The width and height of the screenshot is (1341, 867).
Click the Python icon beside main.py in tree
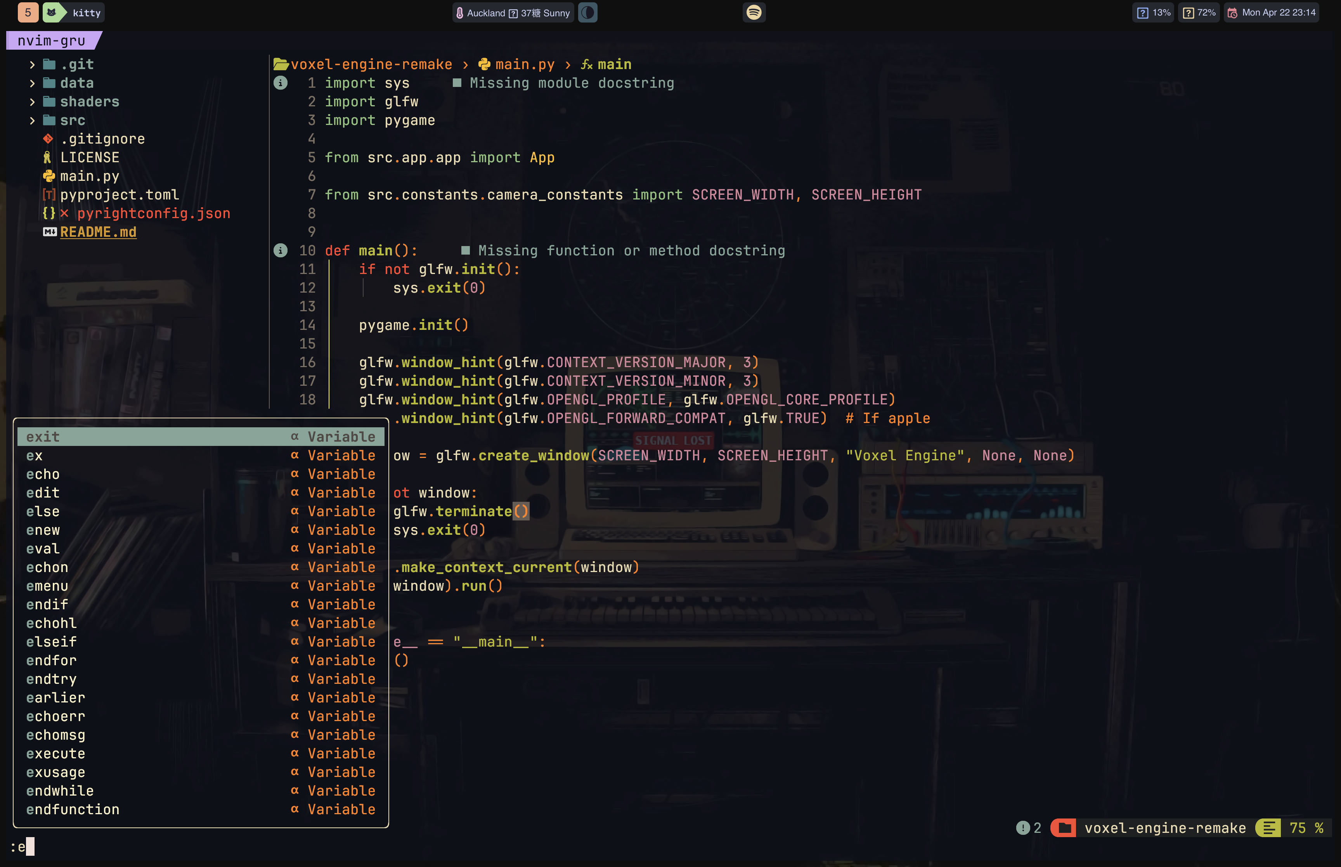(49, 176)
